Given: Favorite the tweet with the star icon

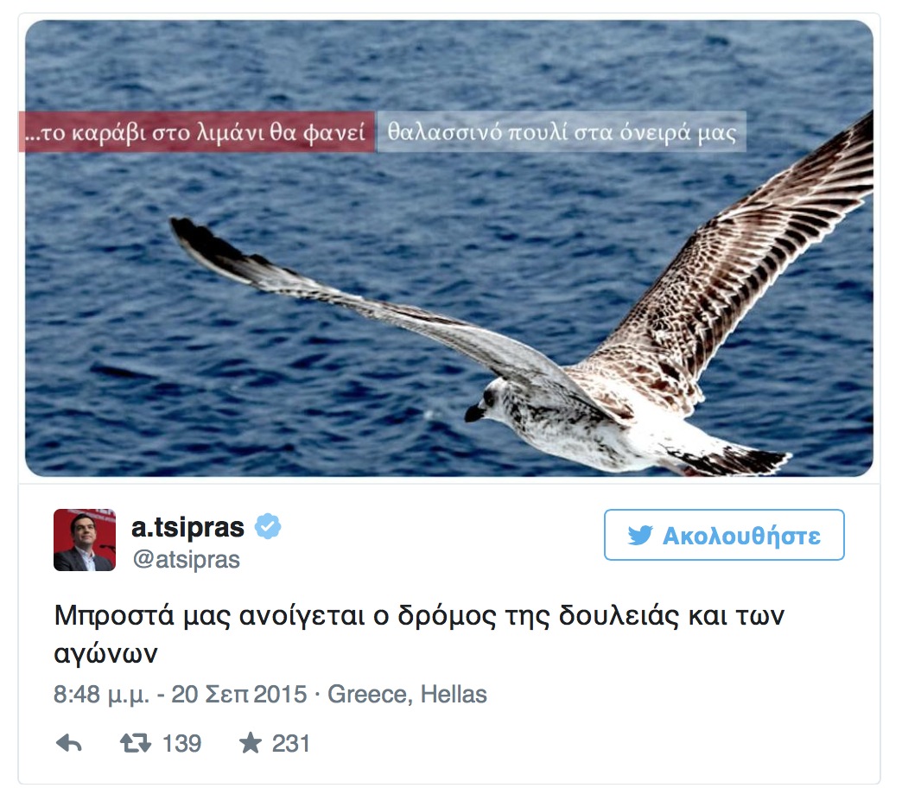Looking at the screenshot, I should tap(251, 742).
